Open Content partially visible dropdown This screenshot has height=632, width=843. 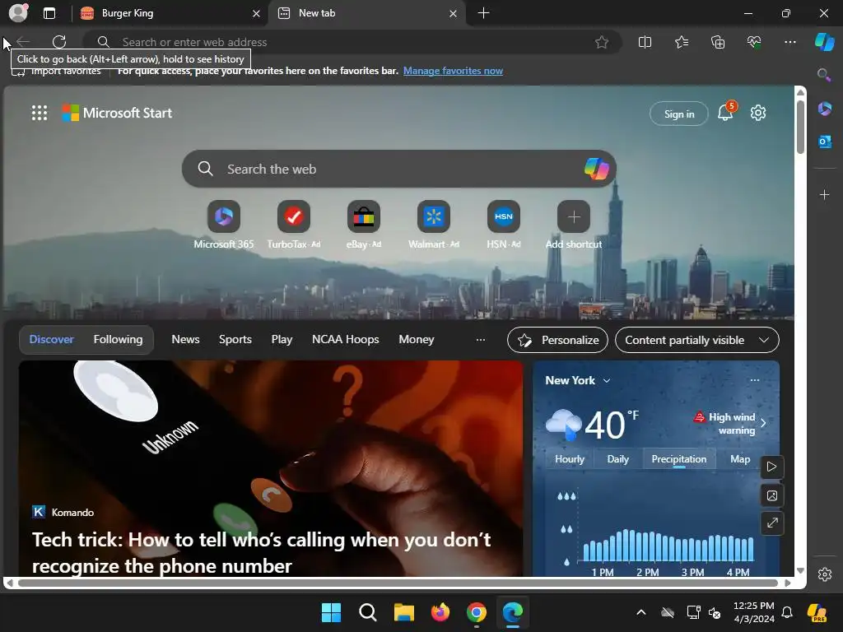point(696,340)
